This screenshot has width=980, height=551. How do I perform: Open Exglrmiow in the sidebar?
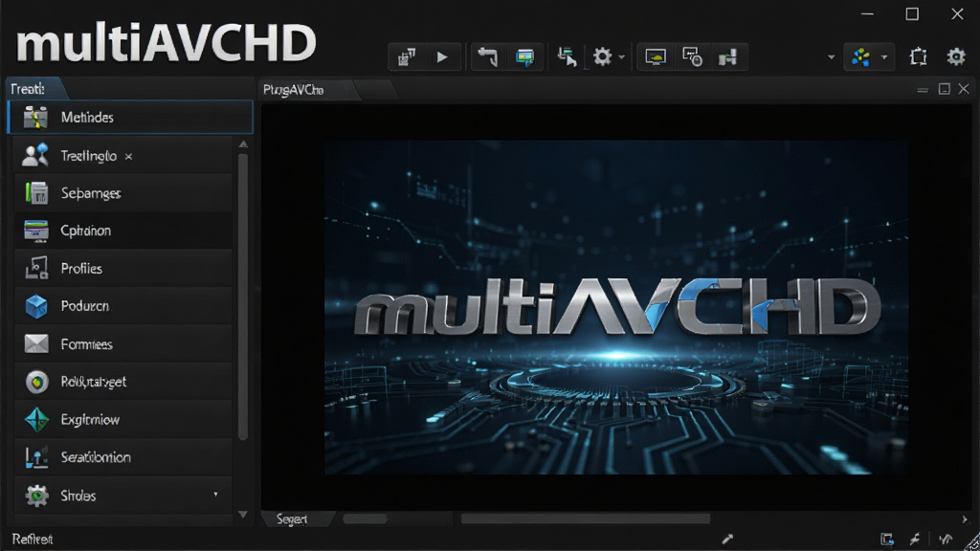click(122, 420)
